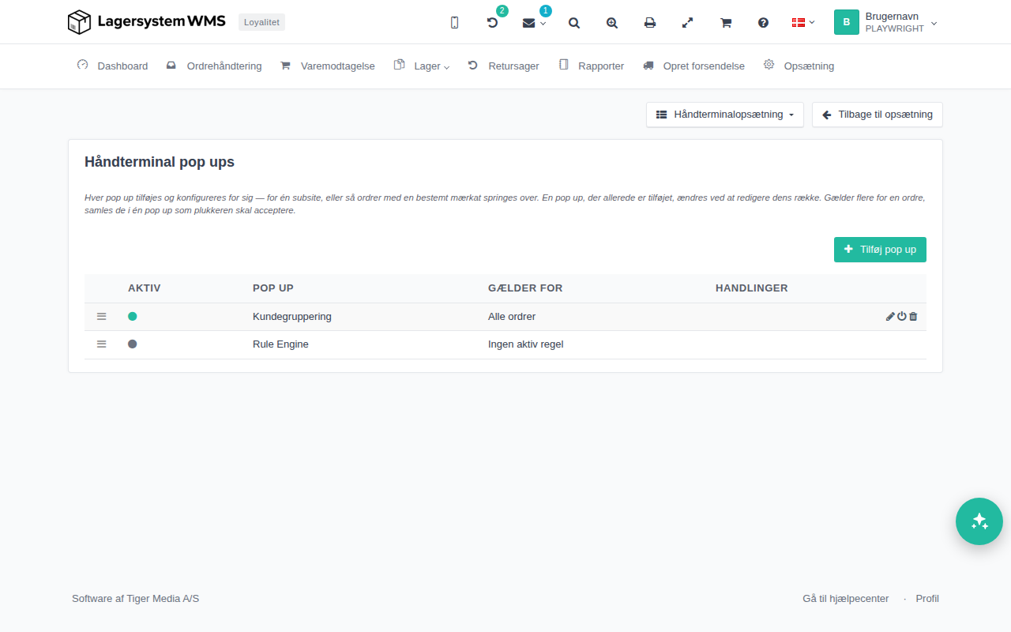The height and width of the screenshot is (632, 1011).
Task: Deactivate Kundegruppering using the power icon
Action: coord(902,316)
